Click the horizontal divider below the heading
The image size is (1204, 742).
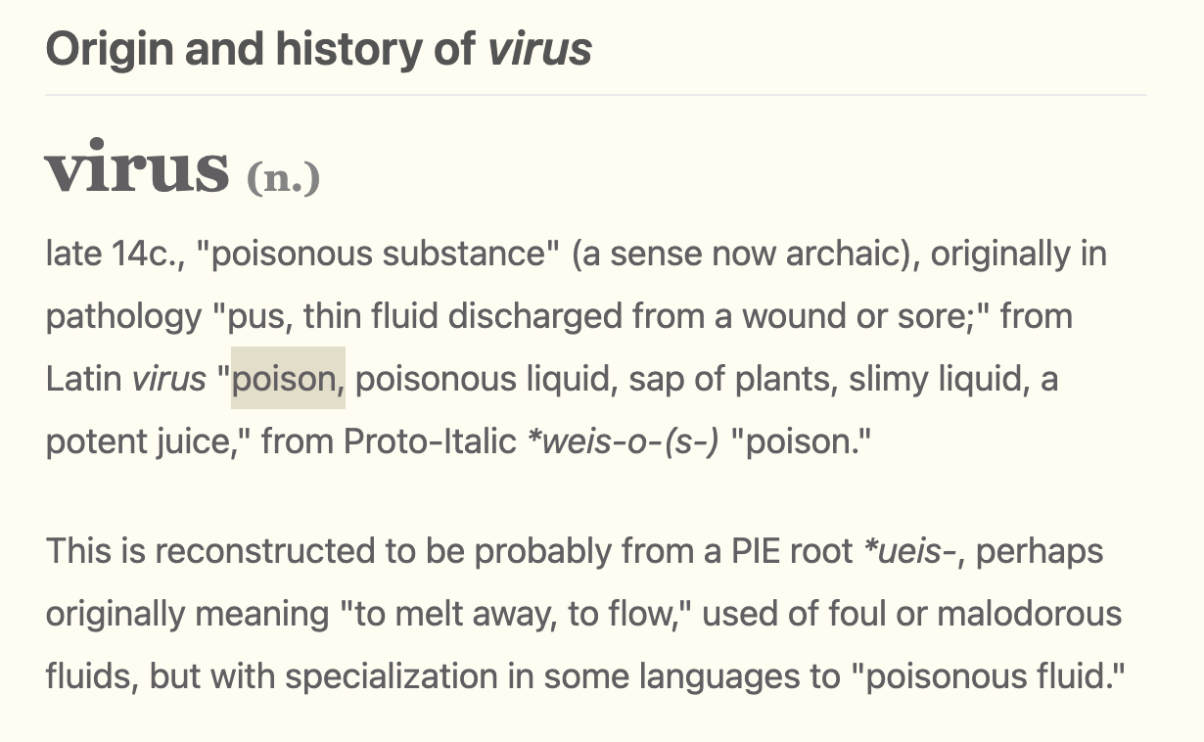(x=595, y=95)
